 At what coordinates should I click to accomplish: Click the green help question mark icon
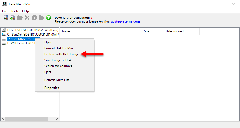[x=48, y=18]
